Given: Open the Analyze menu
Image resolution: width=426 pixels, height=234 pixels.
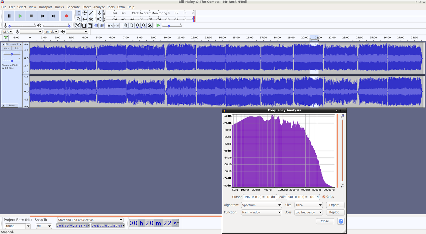Looking at the screenshot, I should [x=99, y=7].
